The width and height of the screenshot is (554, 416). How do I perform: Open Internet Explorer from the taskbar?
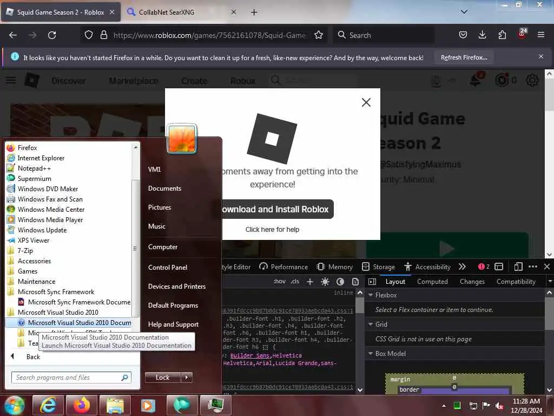(x=48, y=405)
